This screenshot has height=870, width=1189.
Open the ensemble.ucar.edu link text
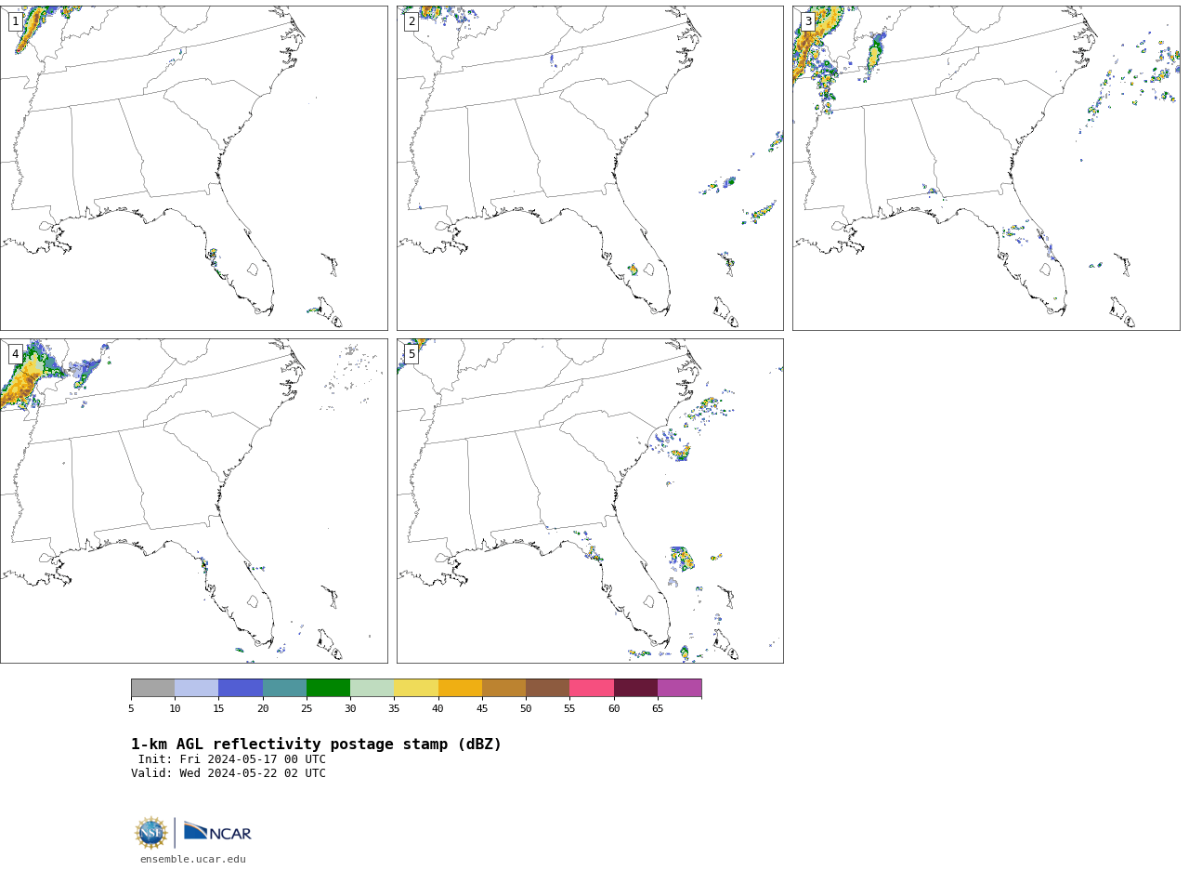(193, 860)
